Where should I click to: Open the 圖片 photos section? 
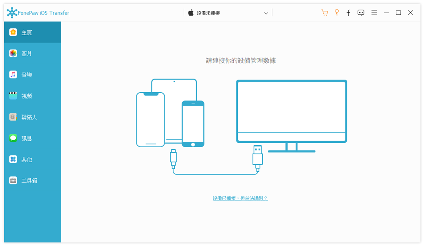tap(32, 53)
